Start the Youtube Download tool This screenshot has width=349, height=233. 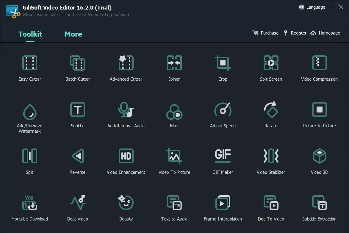29,206
